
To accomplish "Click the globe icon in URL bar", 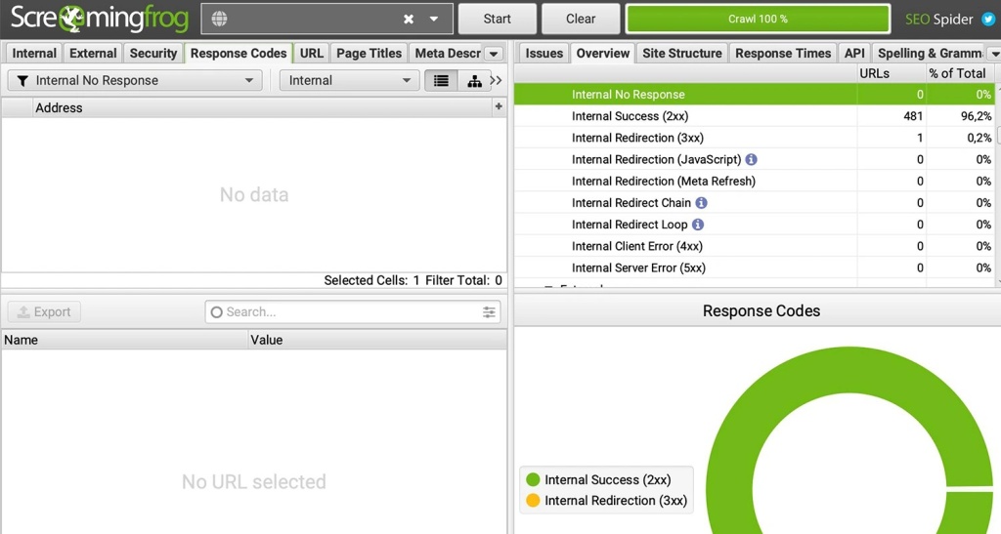I will point(219,20).
